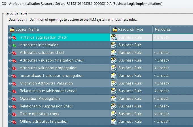193x127 pixels.
Task: Click the Business Rule icon for Instance aggregation check
Action: 114,37
